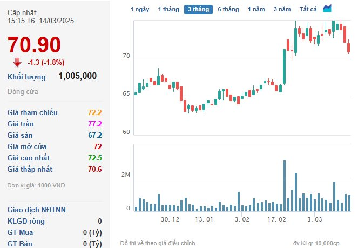The image size is (358, 248).
Task: Click the Đóng cửa status text
Action: 23,92
